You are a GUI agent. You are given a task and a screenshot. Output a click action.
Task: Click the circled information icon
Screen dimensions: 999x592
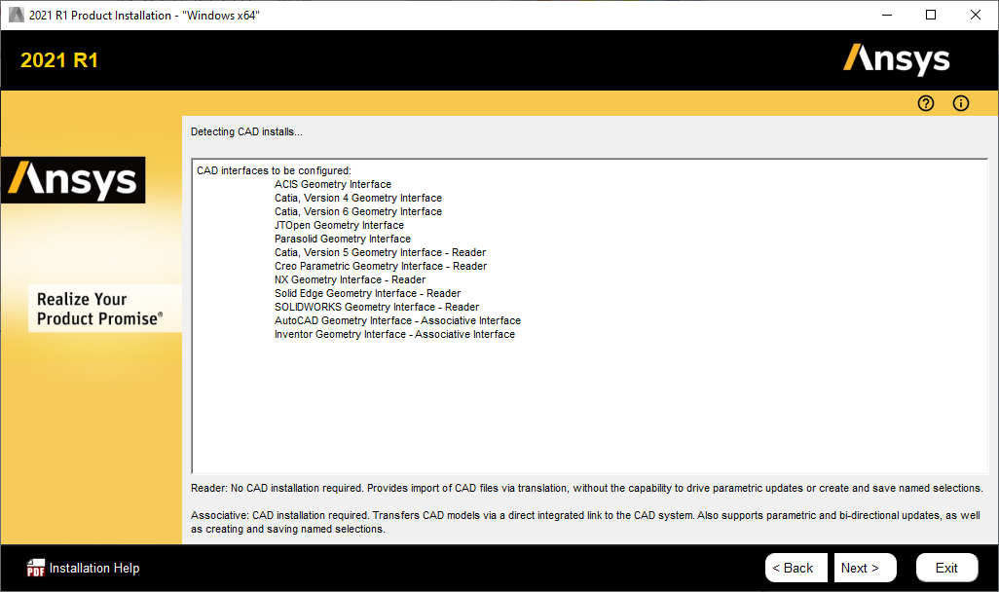tap(961, 103)
